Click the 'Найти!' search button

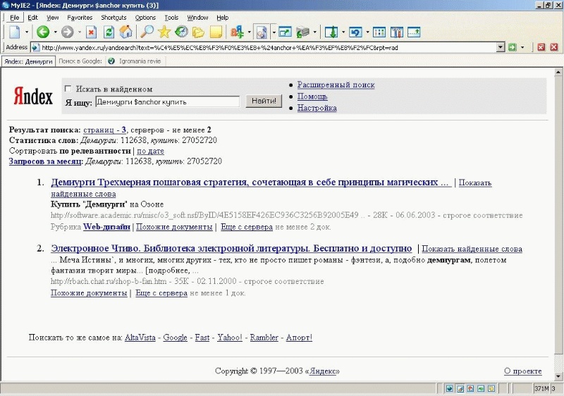tap(264, 101)
